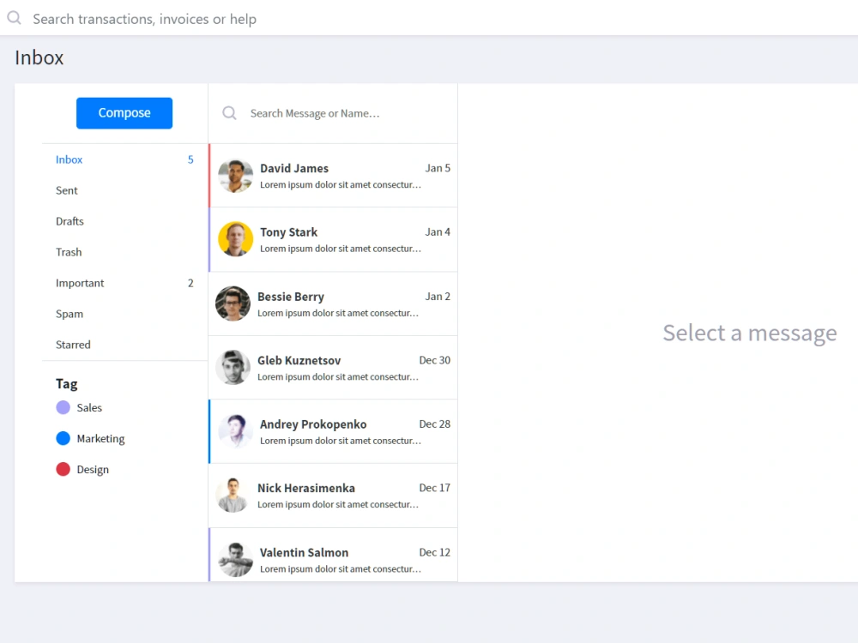The width and height of the screenshot is (858, 643).
Task: Click Gleb Kuznetsov's avatar
Action: pos(233,368)
